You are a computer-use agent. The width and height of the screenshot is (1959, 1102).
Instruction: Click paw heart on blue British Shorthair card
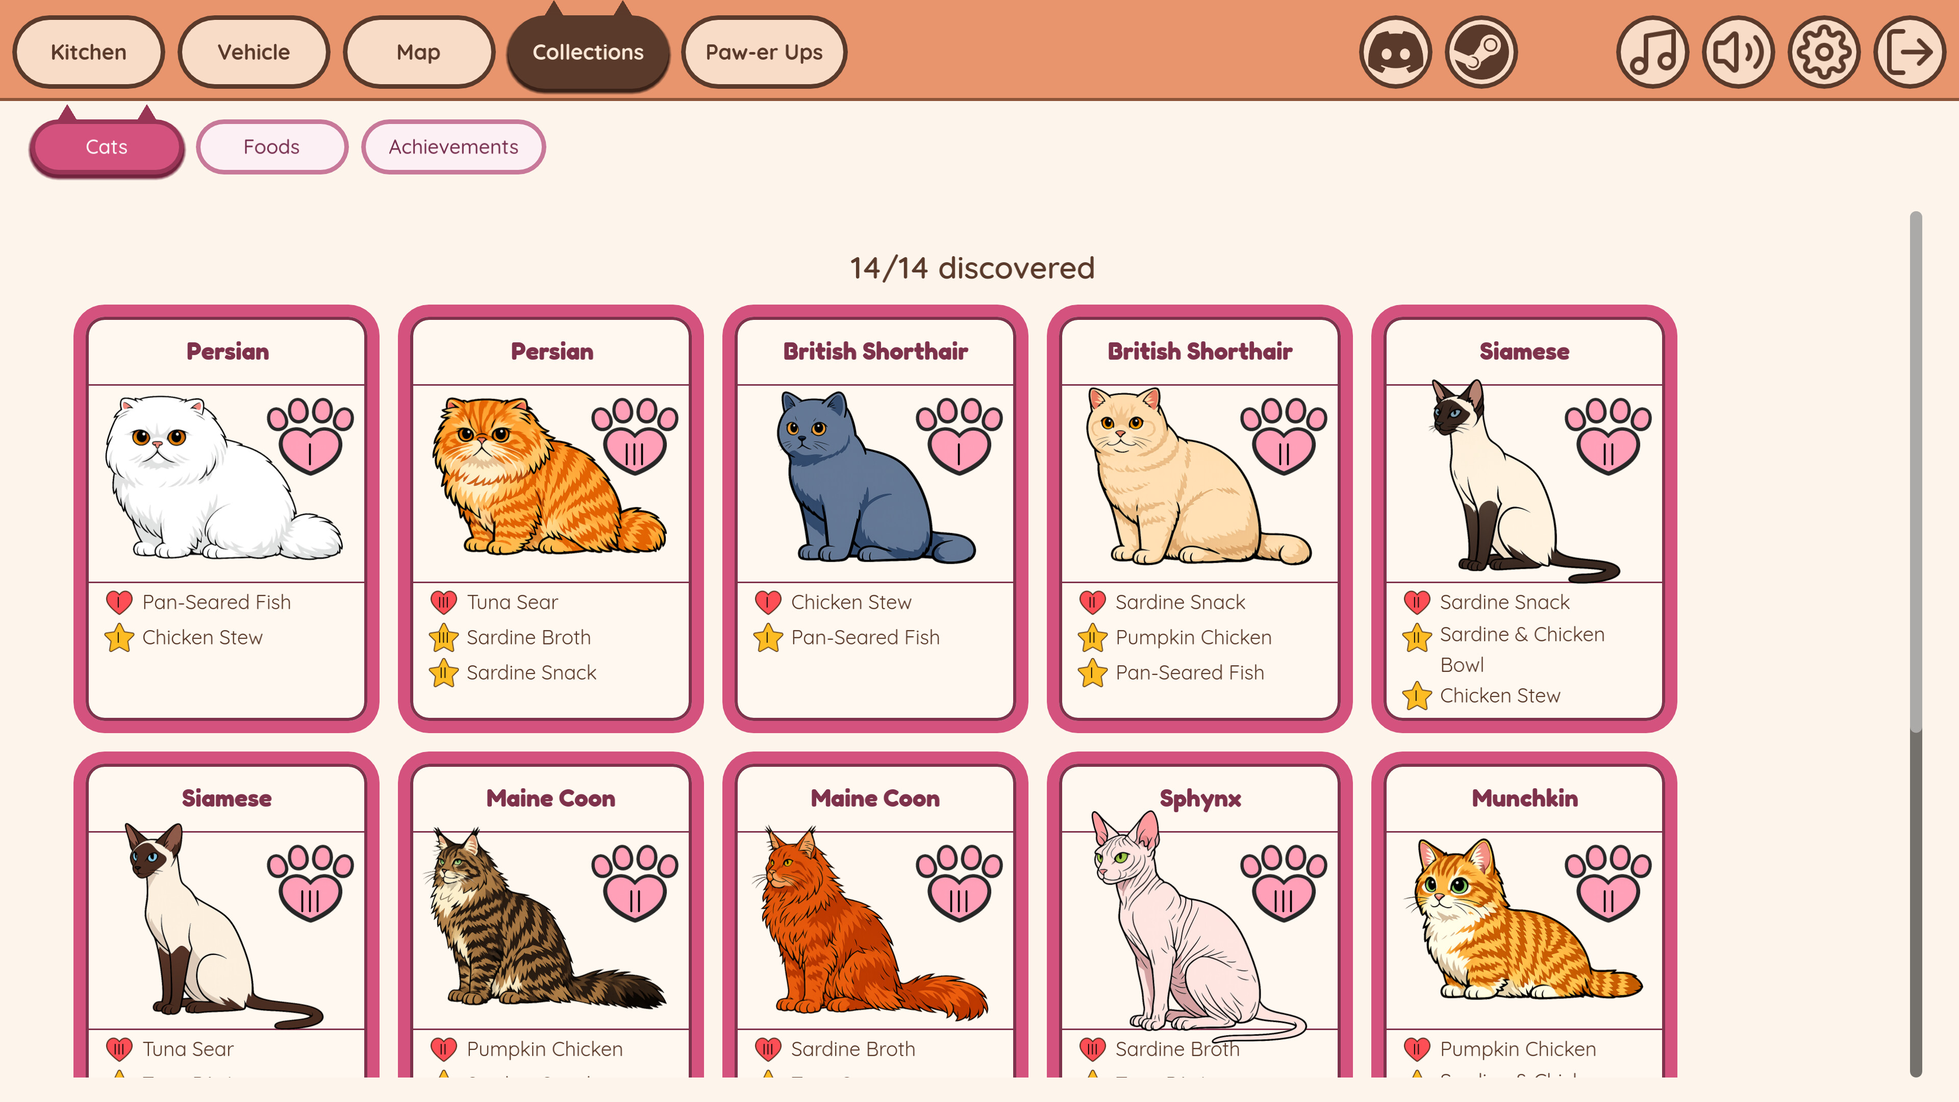[x=959, y=437]
